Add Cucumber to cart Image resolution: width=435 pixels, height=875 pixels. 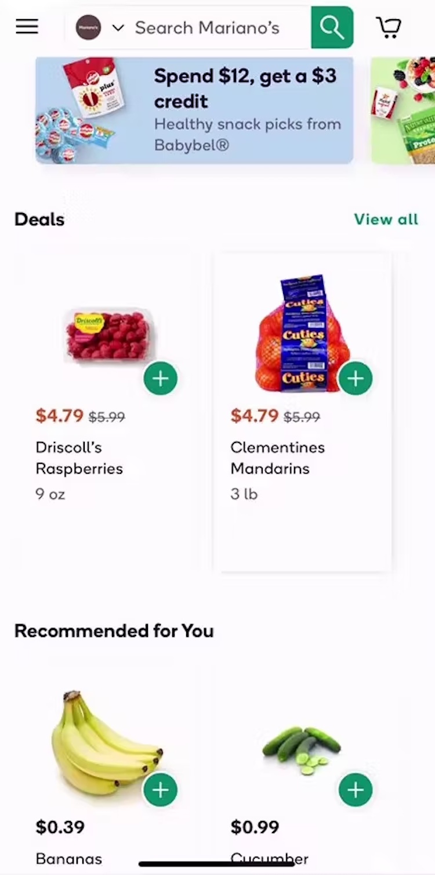click(356, 790)
